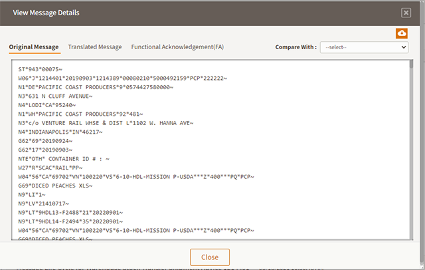Expand the Compare With dropdown

point(364,47)
